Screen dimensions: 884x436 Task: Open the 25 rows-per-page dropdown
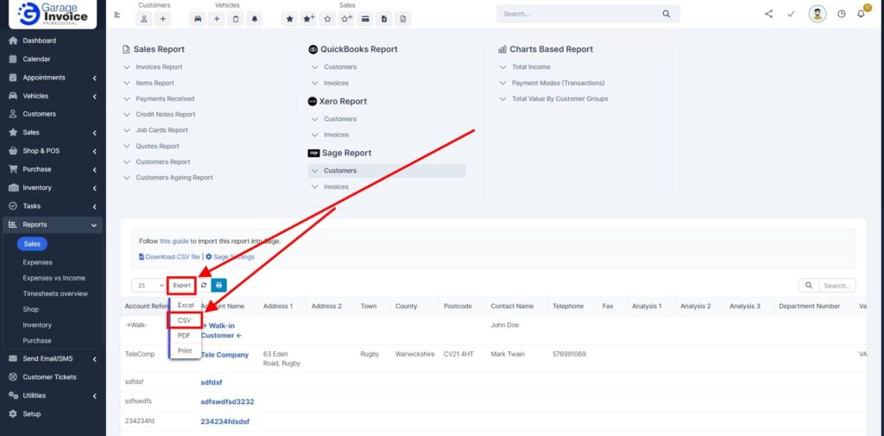point(148,286)
